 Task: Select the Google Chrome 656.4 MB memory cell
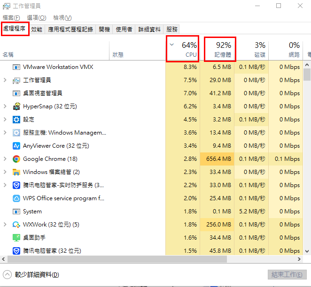click(x=217, y=159)
